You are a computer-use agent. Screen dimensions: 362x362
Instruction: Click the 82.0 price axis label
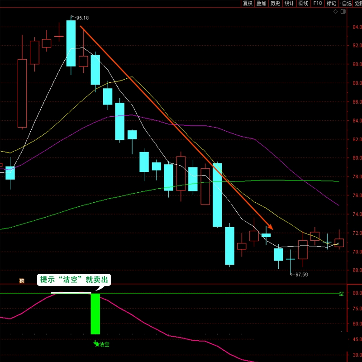[x=357, y=139]
